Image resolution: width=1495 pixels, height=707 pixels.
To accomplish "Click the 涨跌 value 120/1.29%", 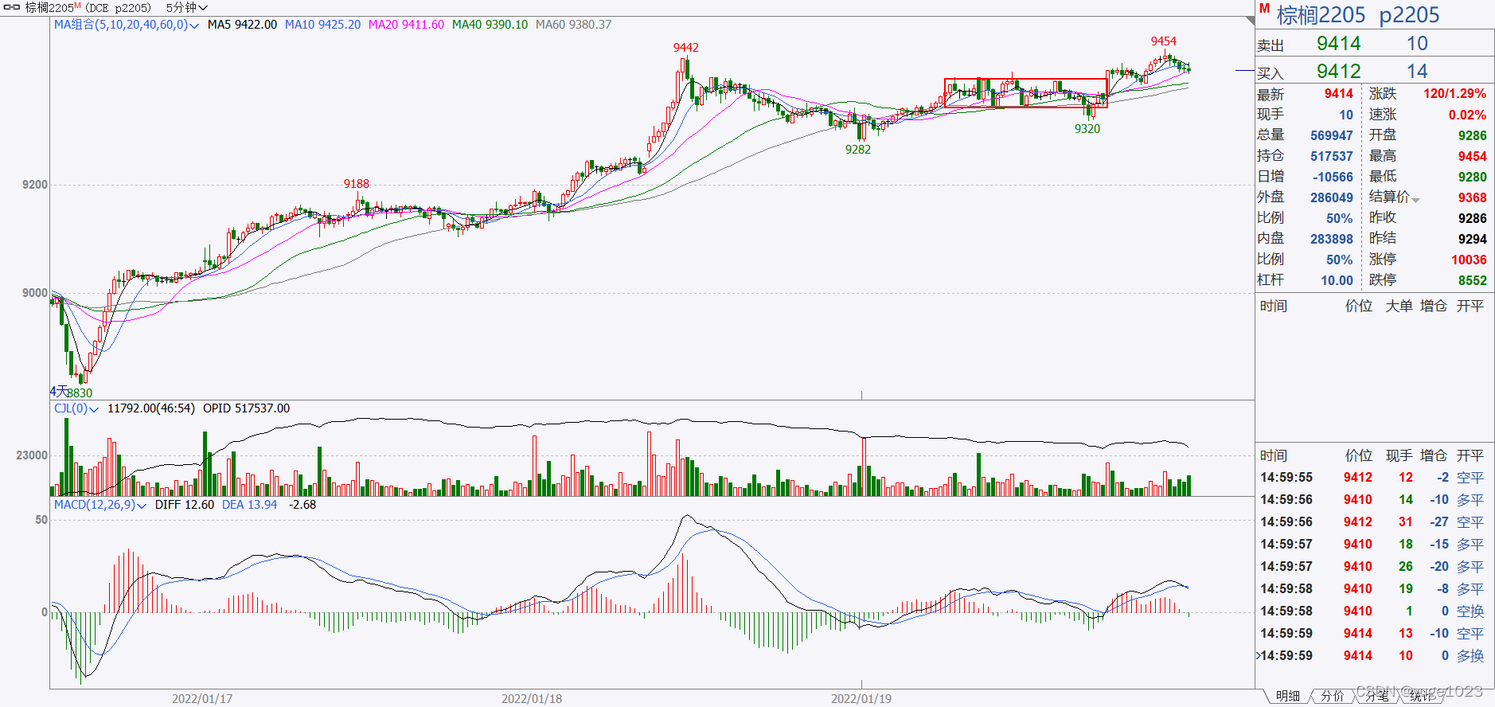I will (1454, 94).
